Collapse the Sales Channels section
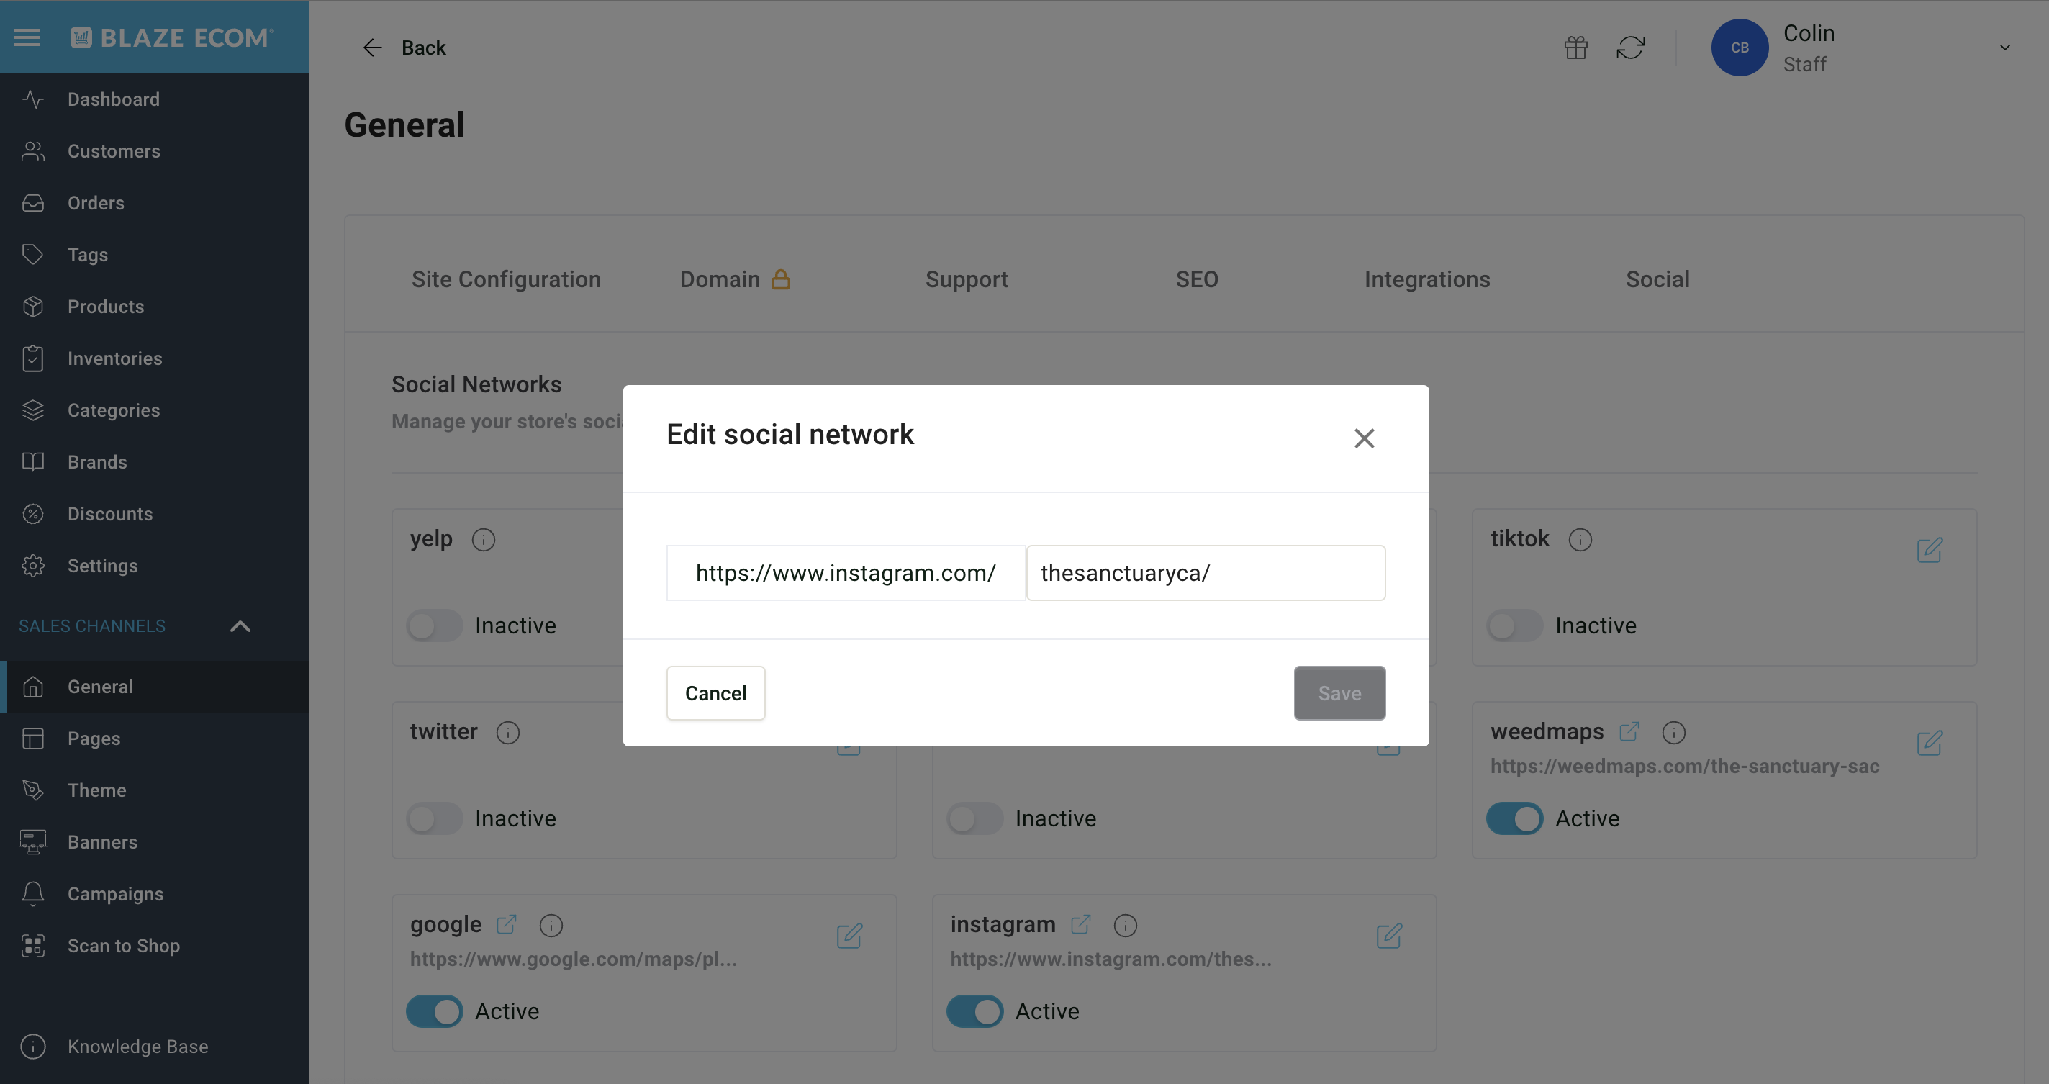Image resolution: width=2049 pixels, height=1084 pixels. click(240, 627)
